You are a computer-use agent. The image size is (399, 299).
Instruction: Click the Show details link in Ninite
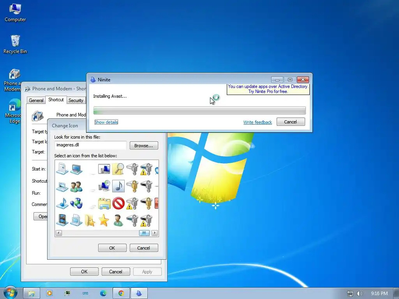pyautogui.click(x=106, y=122)
